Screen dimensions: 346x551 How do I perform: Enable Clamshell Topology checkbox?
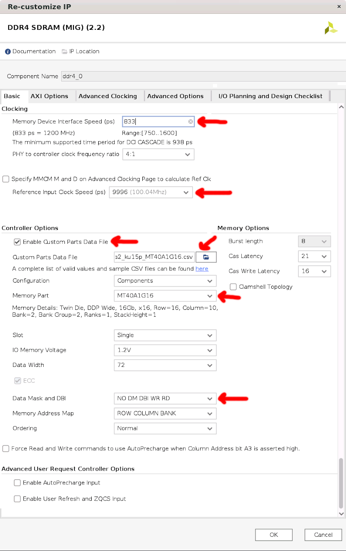click(x=234, y=287)
